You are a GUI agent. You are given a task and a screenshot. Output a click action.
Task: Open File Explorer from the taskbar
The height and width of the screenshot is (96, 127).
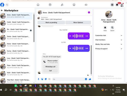click(x=30, y=86)
